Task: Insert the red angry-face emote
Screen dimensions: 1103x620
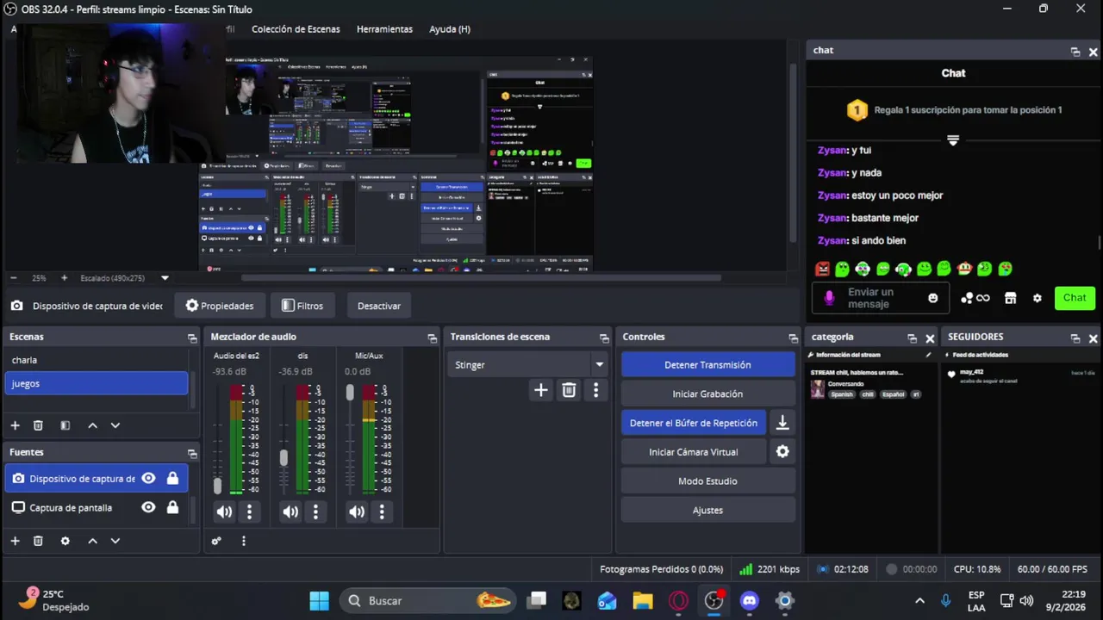Action: tap(822, 269)
